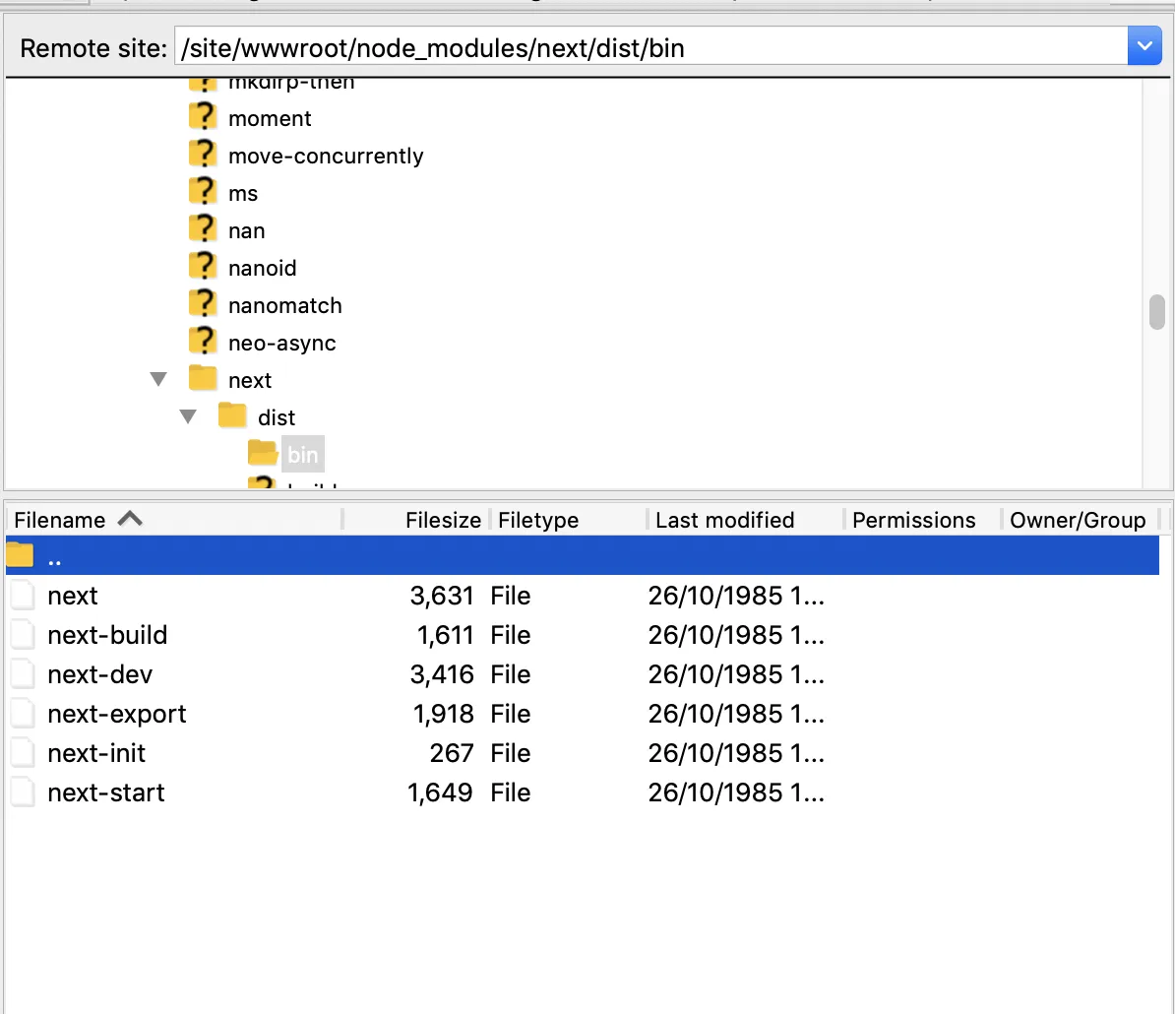Select the nanoid folder icon
Viewport: 1175px width, 1014px height.
pyautogui.click(x=203, y=267)
